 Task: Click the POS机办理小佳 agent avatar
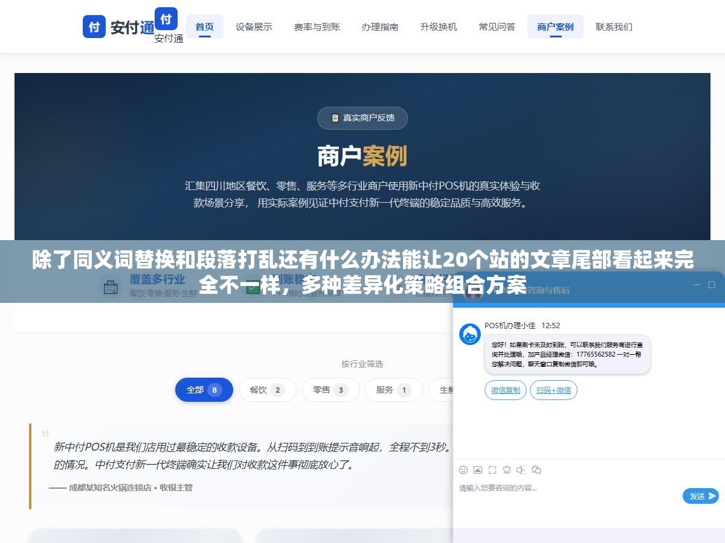point(470,334)
